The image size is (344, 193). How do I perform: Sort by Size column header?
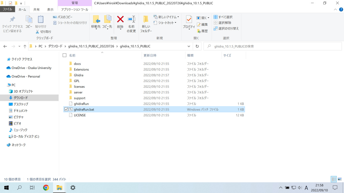click(x=233, y=55)
